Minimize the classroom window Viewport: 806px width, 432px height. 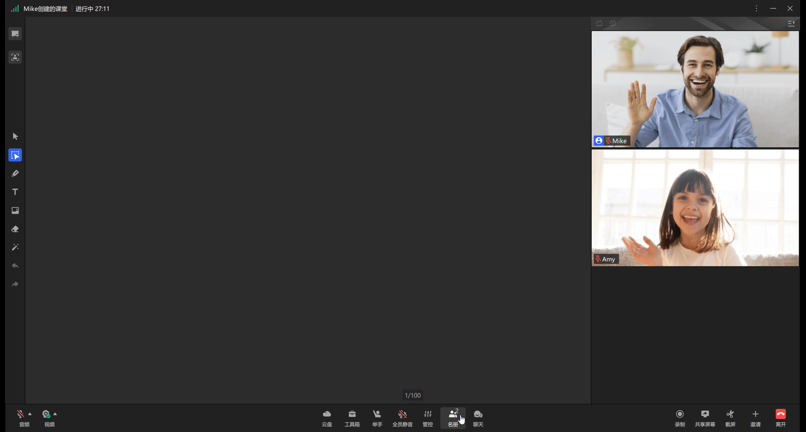[x=773, y=8]
